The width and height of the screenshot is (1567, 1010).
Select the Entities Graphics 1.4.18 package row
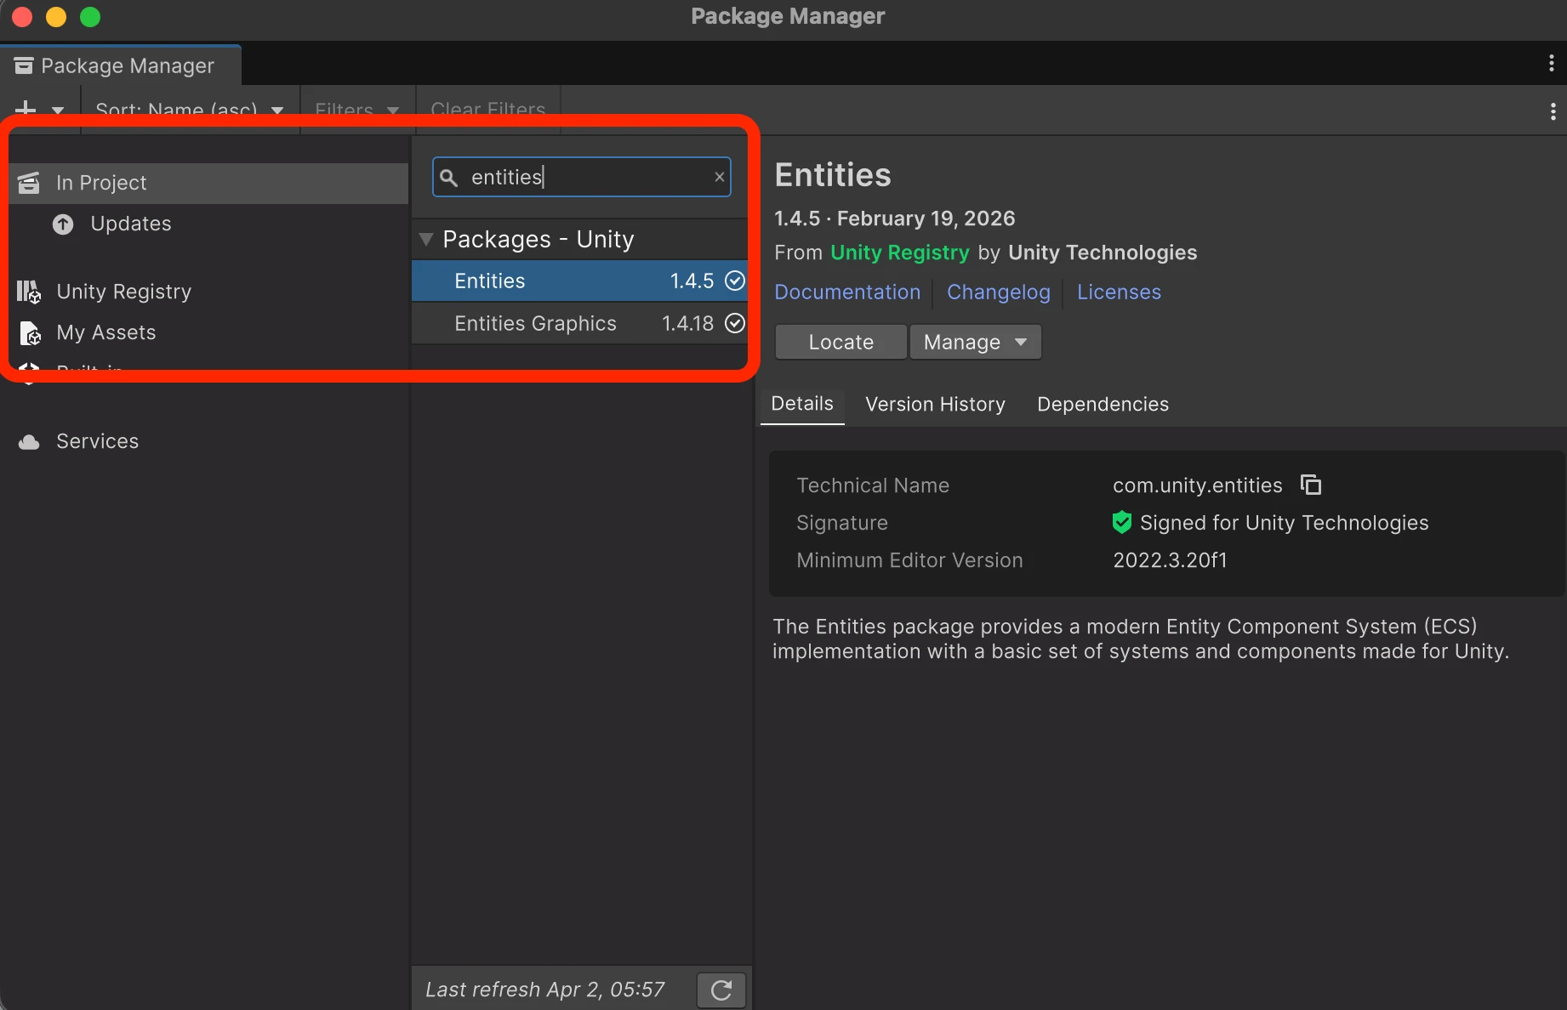pos(579,323)
